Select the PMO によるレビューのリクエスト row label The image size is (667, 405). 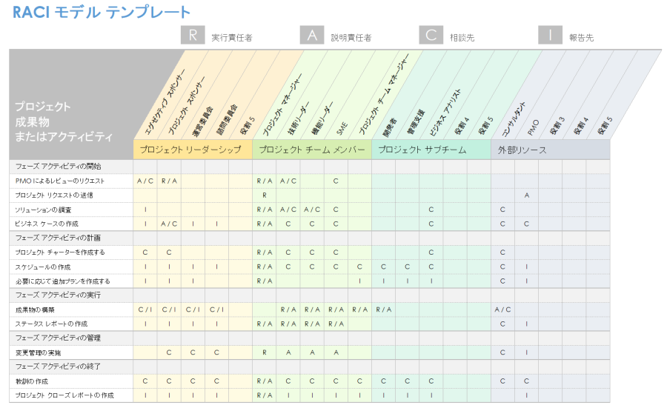coord(60,181)
